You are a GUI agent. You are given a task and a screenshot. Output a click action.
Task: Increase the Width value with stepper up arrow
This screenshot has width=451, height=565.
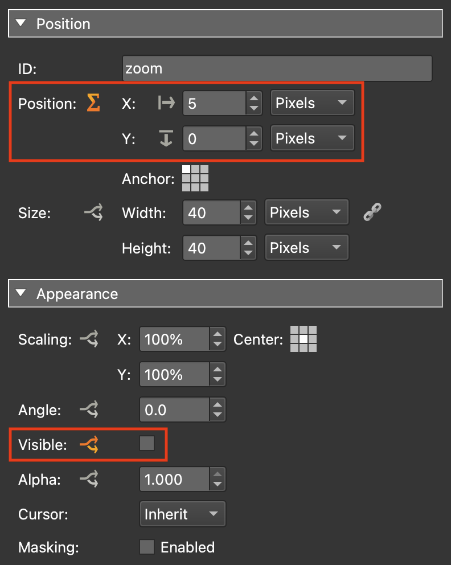(x=248, y=208)
